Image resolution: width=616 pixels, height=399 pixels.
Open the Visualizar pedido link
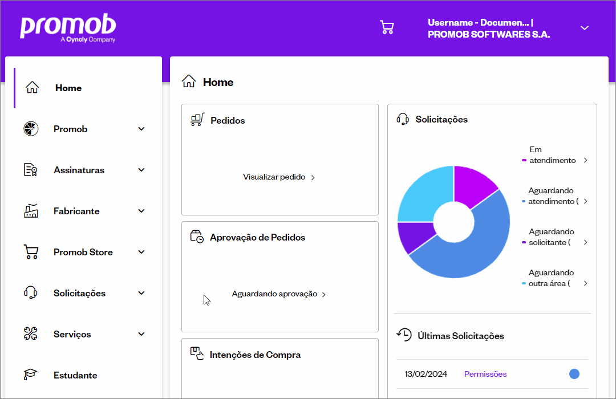tap(274, 177)
